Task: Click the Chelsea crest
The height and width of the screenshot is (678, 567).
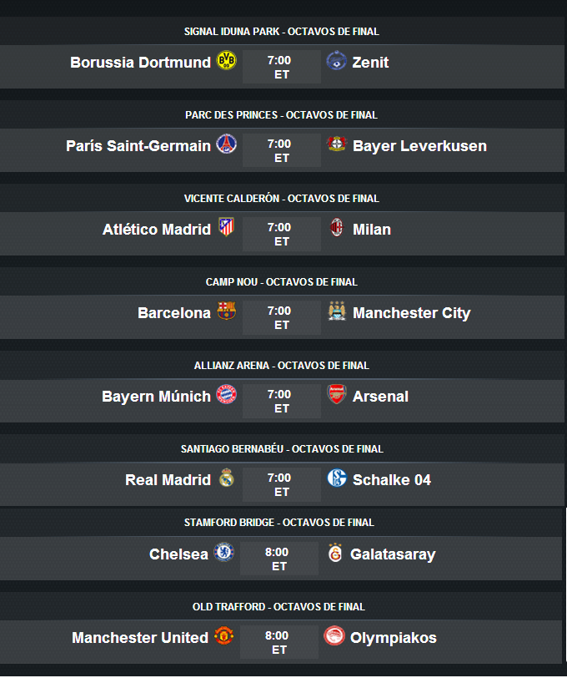Action: click(223, 552)
